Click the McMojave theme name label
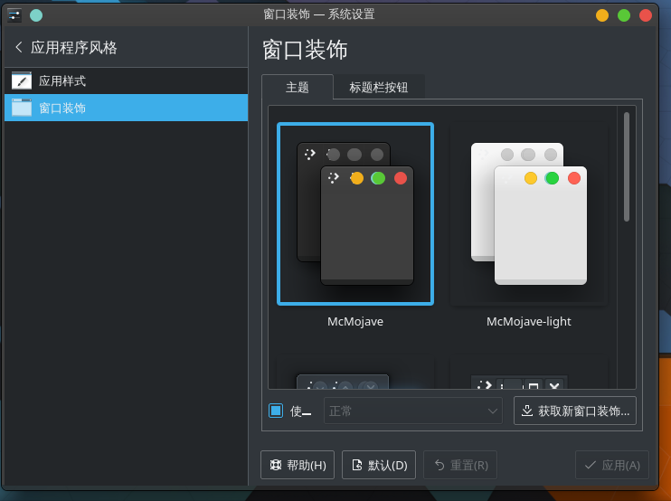The width and height of the screenshot is (671, 501). coord(355,321)
